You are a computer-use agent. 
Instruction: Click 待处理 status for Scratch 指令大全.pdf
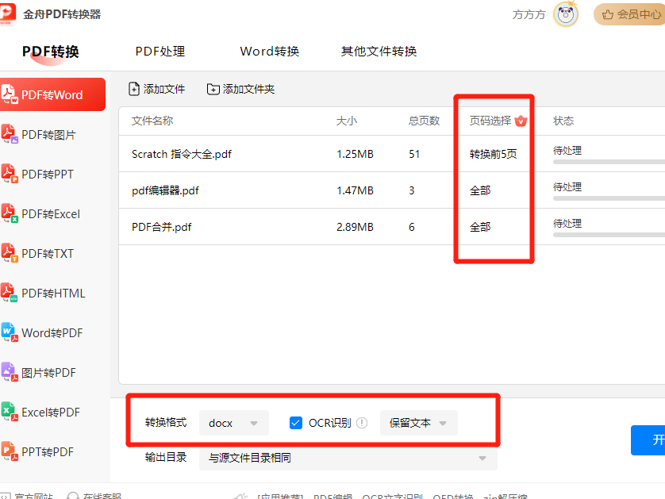pos(567,151)
